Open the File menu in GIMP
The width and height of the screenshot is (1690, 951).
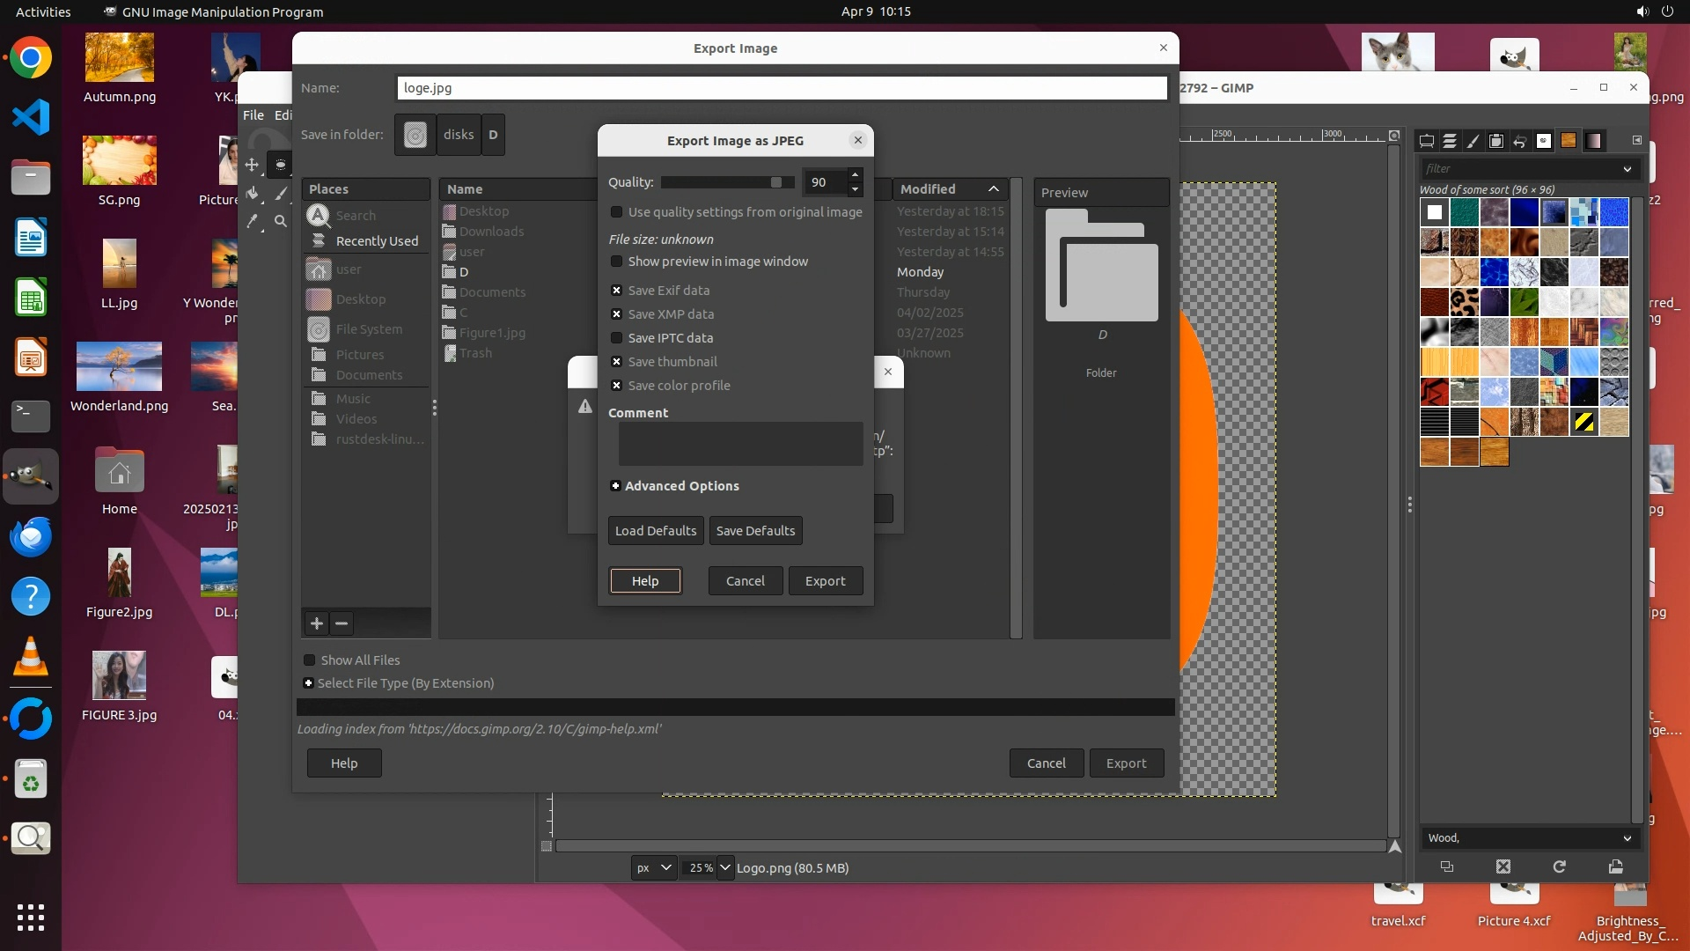pos(253,115)
